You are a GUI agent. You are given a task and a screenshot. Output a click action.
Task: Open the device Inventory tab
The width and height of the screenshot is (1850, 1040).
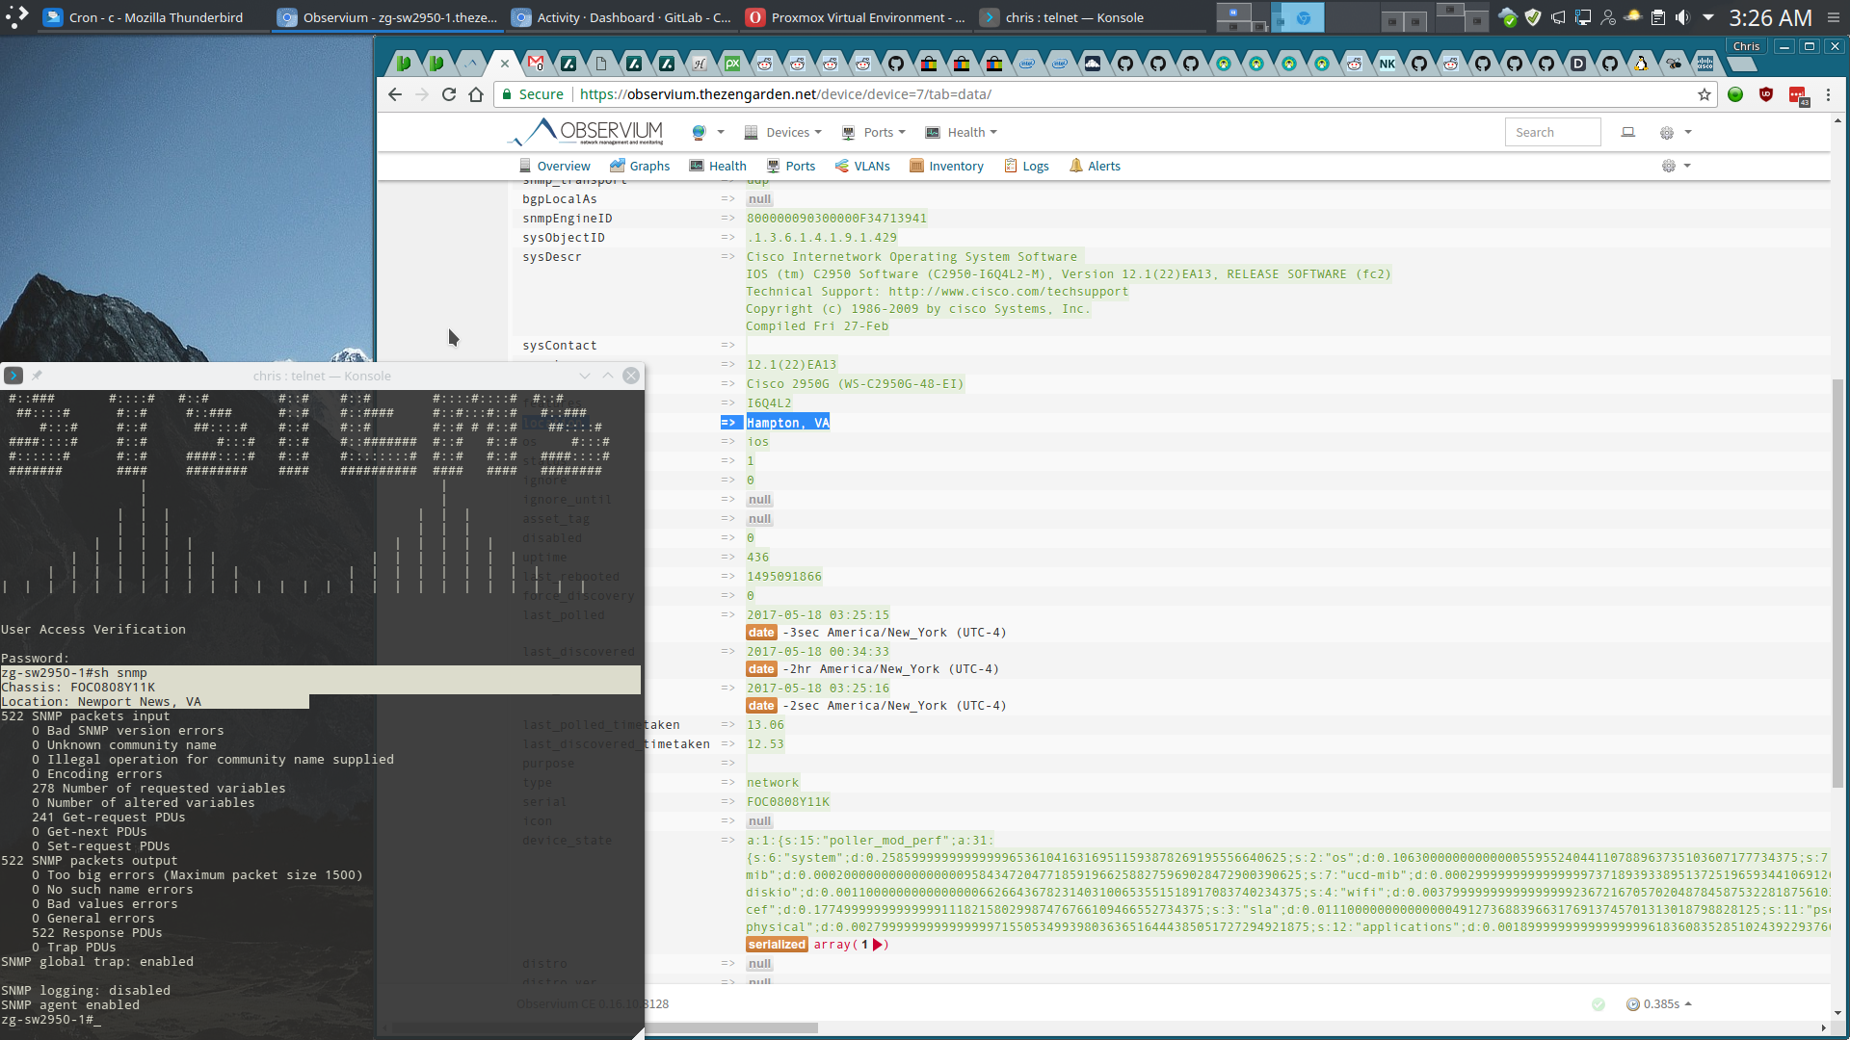947,166
